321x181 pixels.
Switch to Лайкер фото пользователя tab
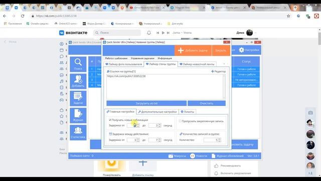pos(124,64)
